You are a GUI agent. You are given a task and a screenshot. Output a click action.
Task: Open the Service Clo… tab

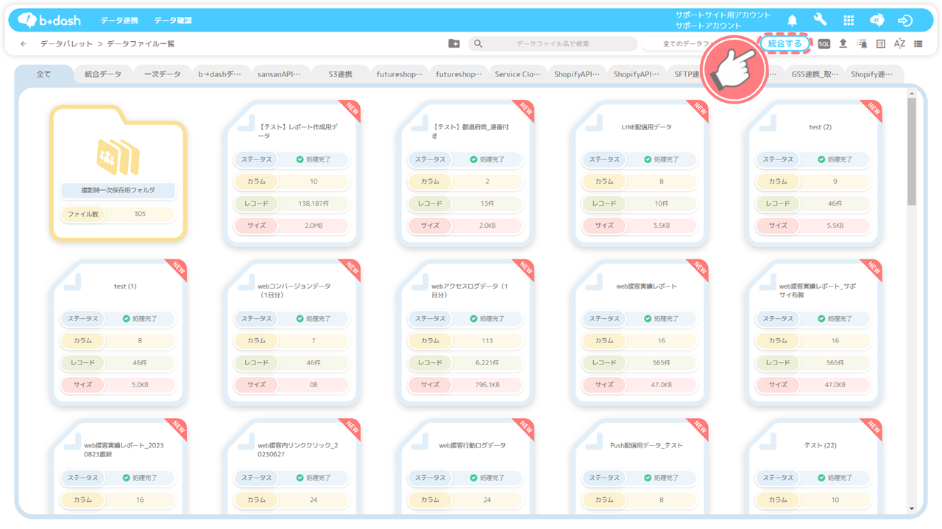click(518, 74)
